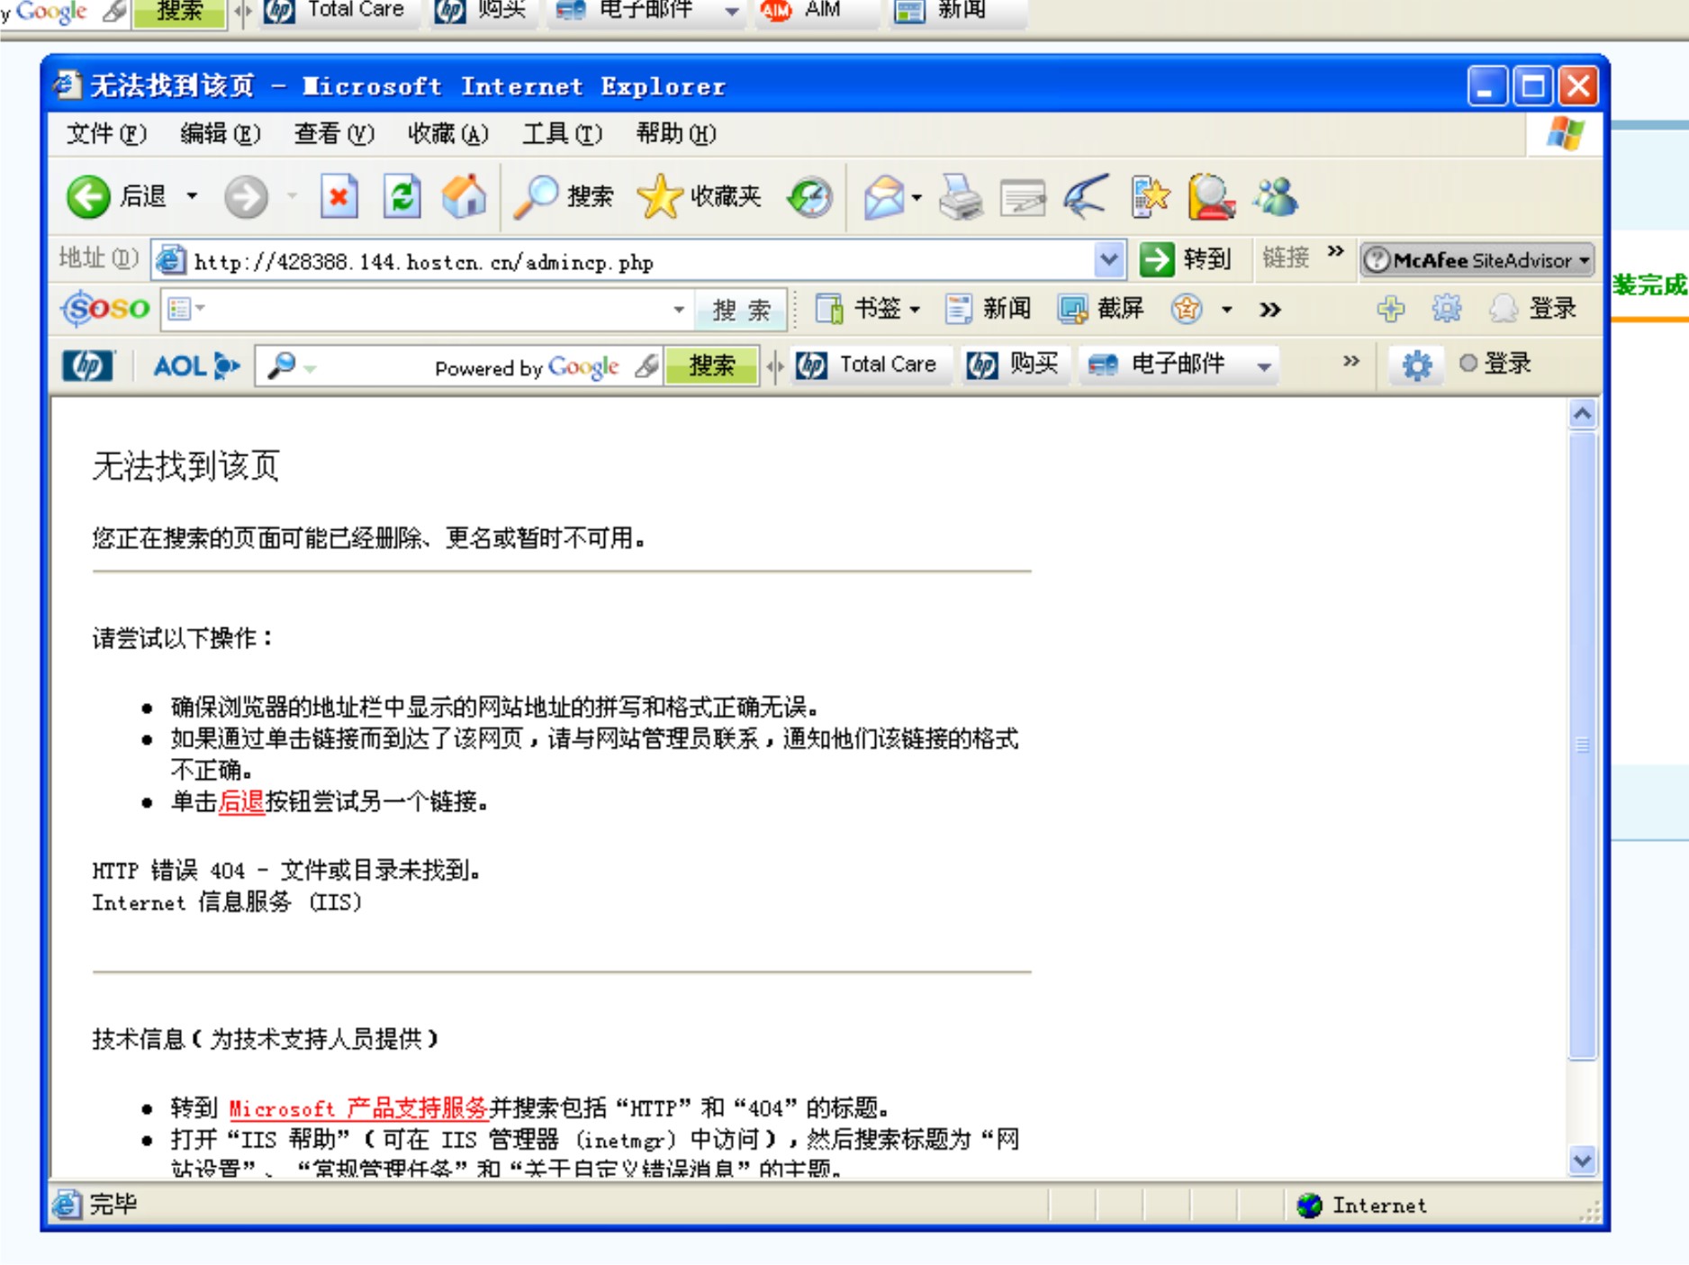This screenshot has width=1689, height=1265.
Task: Click the Edit page icon
Action: 1024,198
